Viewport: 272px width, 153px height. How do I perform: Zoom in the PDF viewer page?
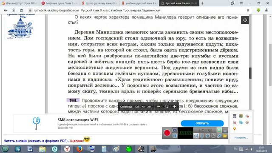click(175, 107)
